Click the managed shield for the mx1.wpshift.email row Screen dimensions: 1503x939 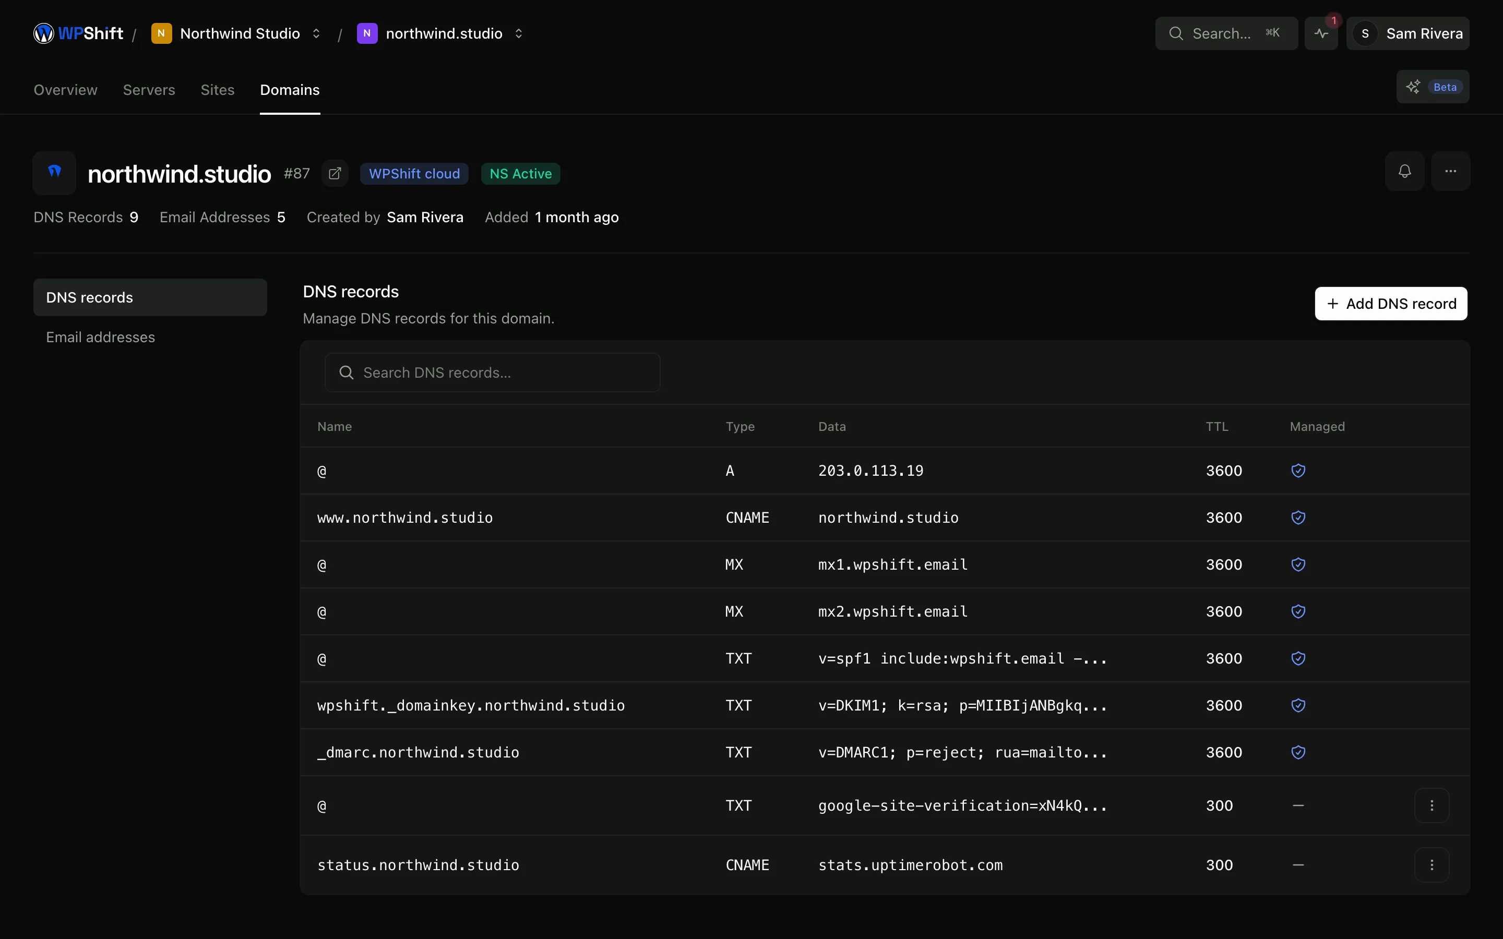(x=1298, y=564)
